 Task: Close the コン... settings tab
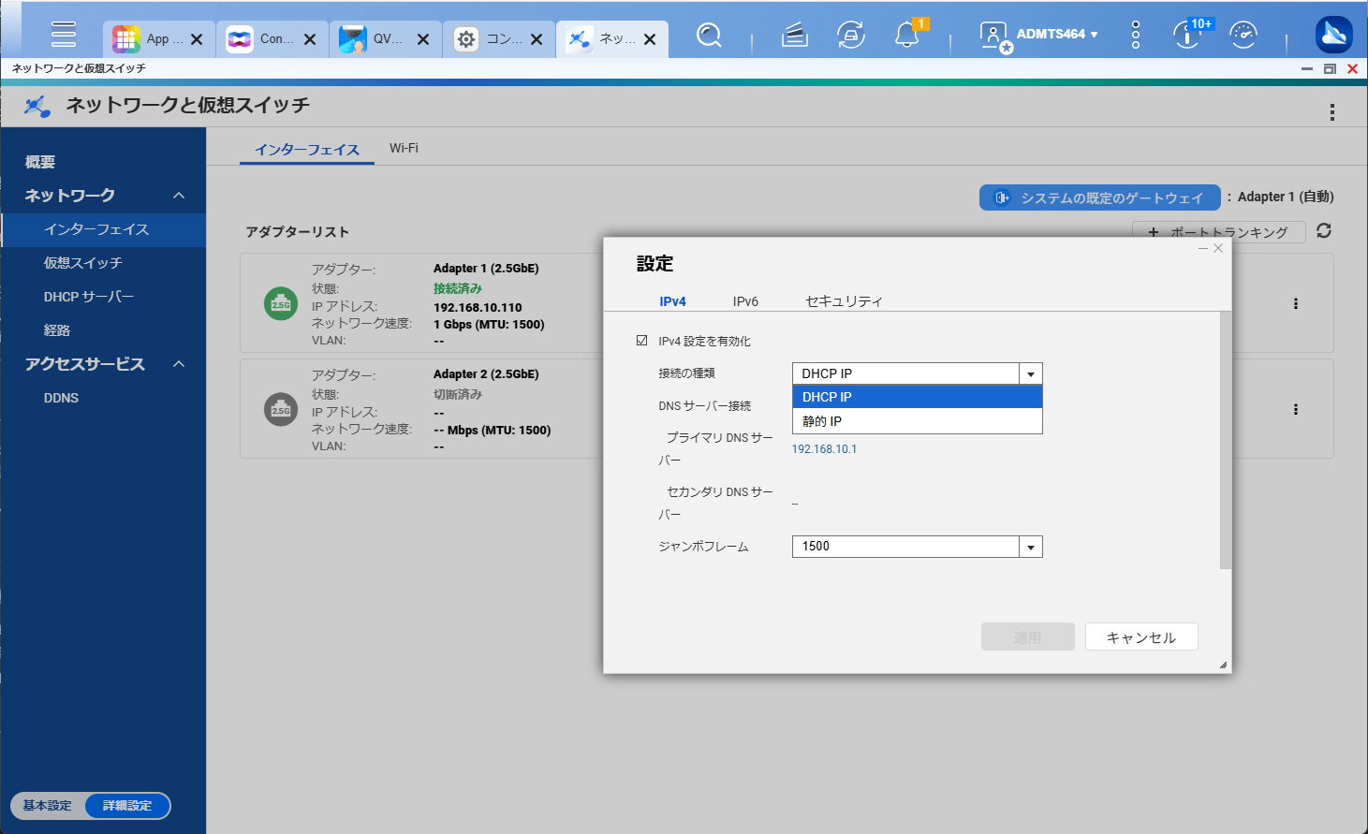(537, 39)
